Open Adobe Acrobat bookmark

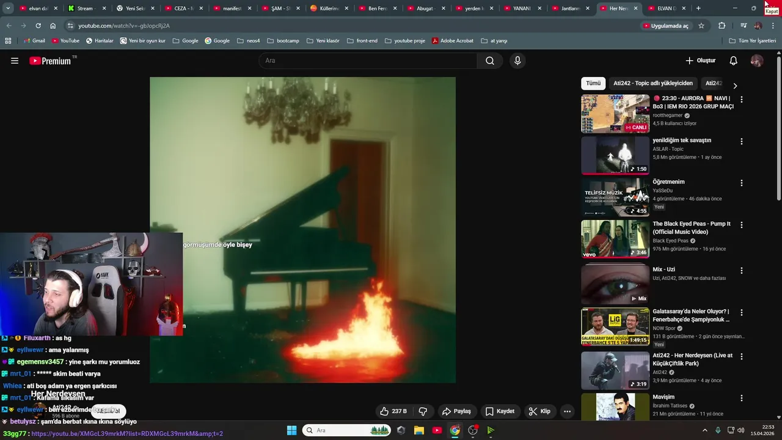(453, 40)
